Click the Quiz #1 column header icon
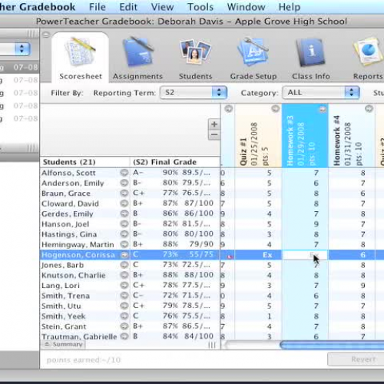 (x=276, y=109)
